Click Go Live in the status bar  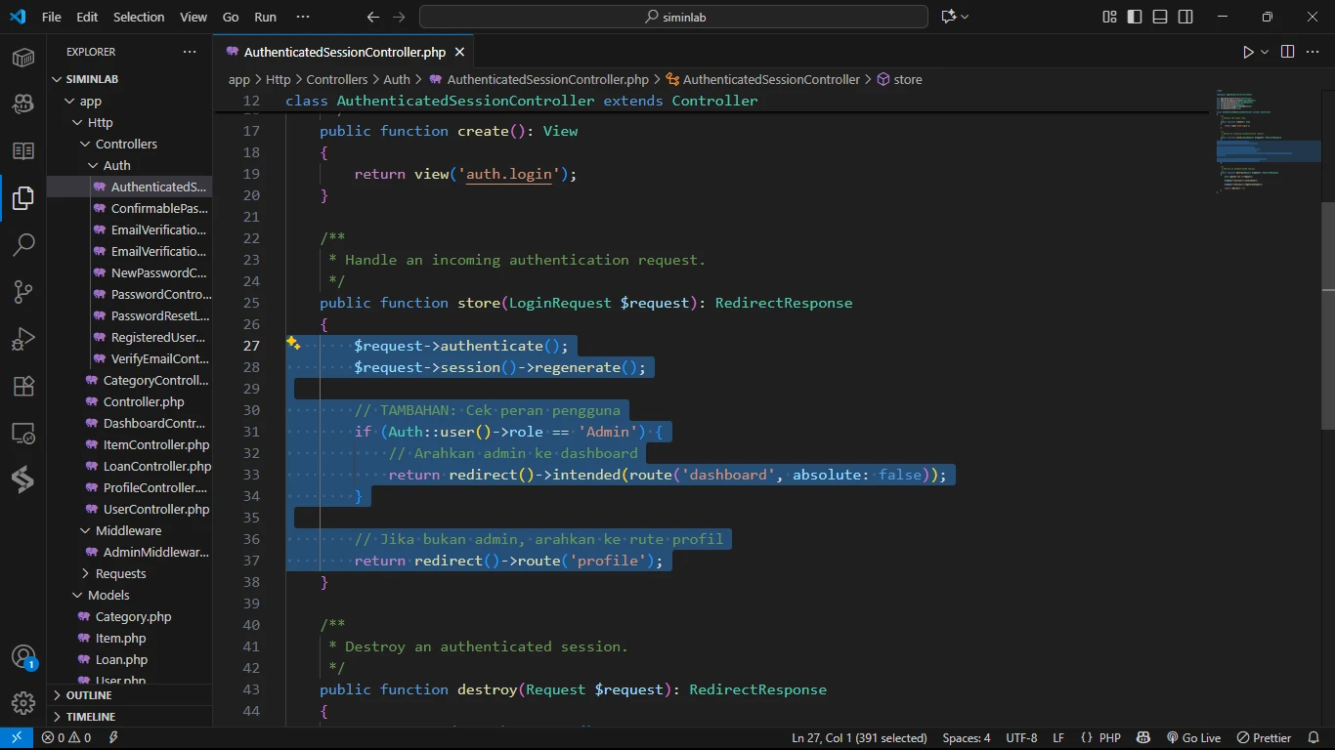(1193, 737)
